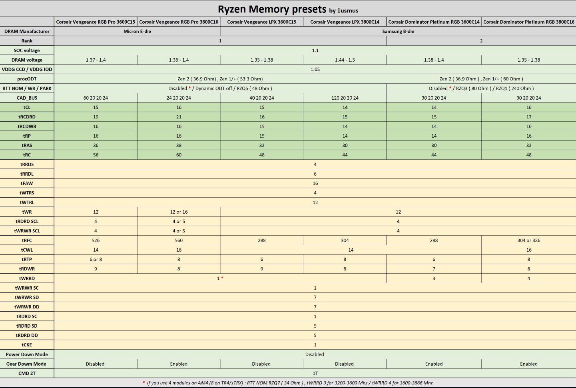Click the tRFC value "526"
The width and height of the screenshot is (576, 388).
click(96, 240)
